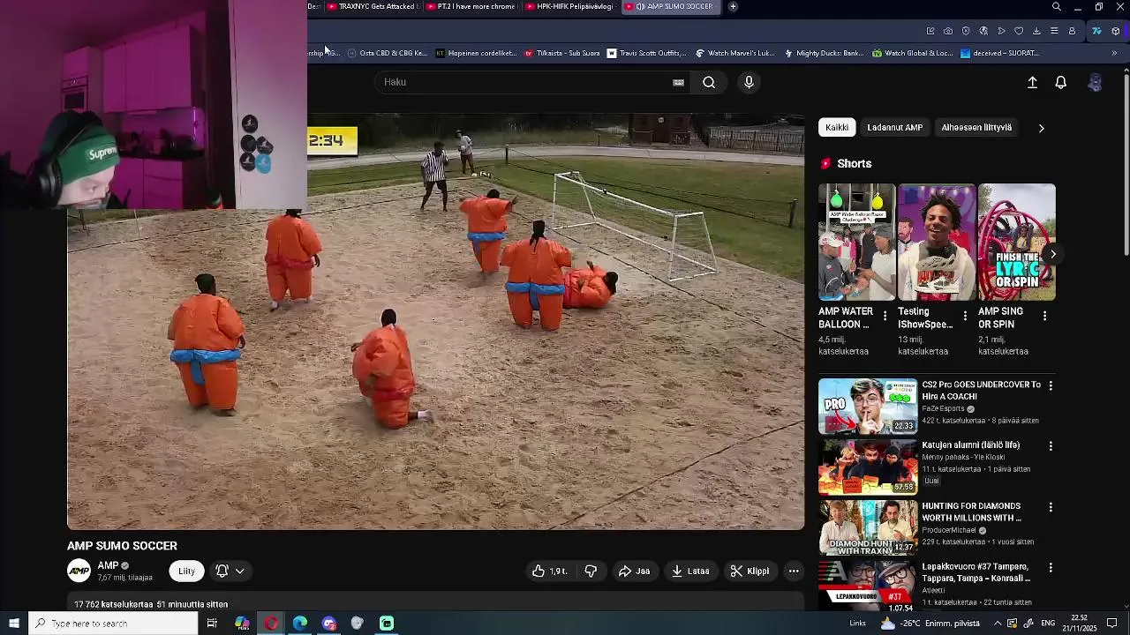Click the browser heart bookmarks icon

(x=1019, y=31)
